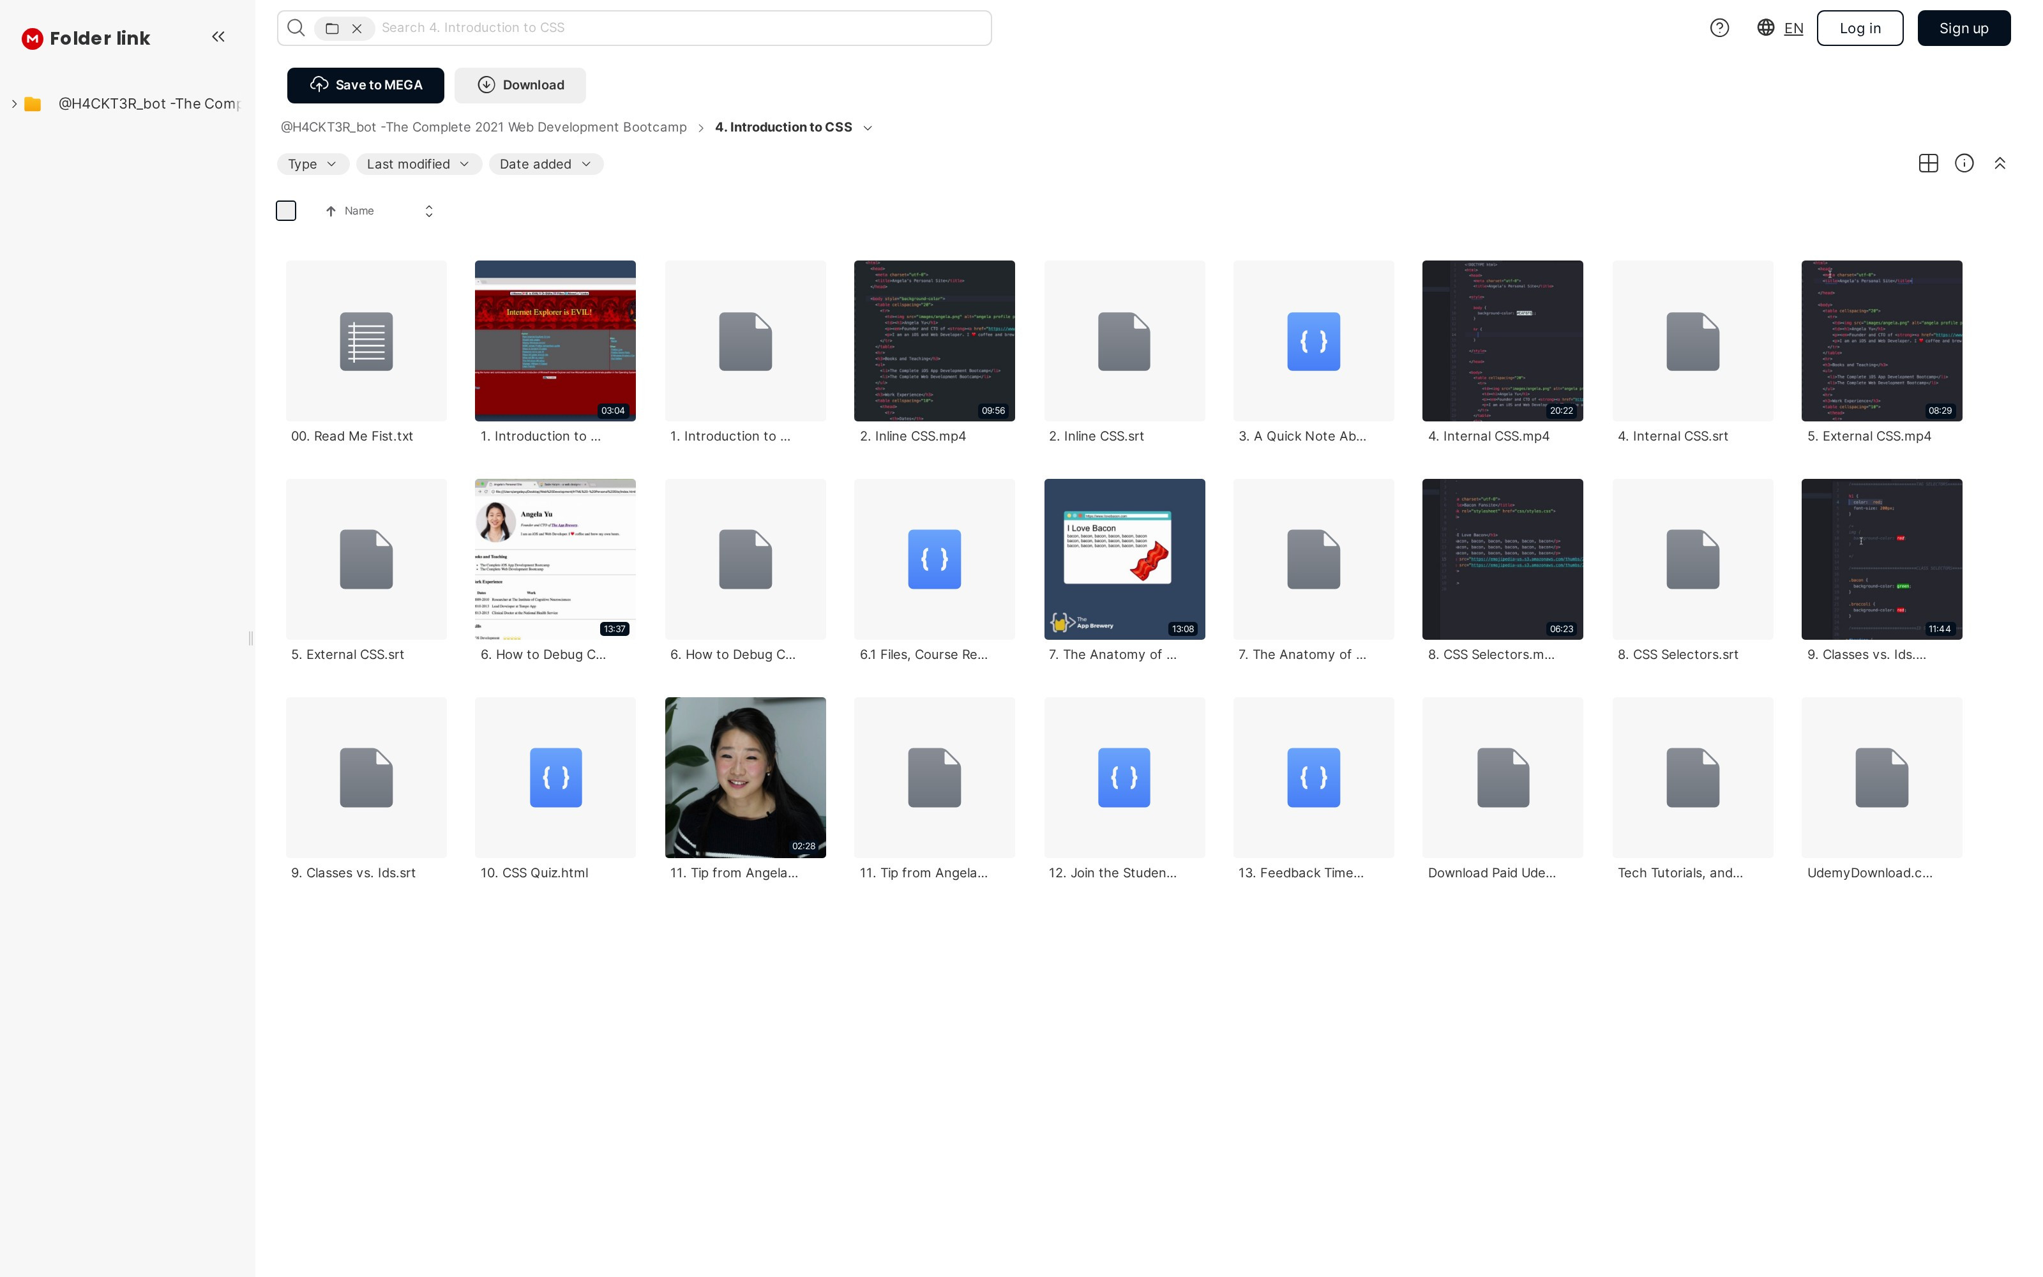This screenshot has width=2043, height=1277.
Task: Open the info panel icon
Action: pyautogui.click(x=1964, y=163)
